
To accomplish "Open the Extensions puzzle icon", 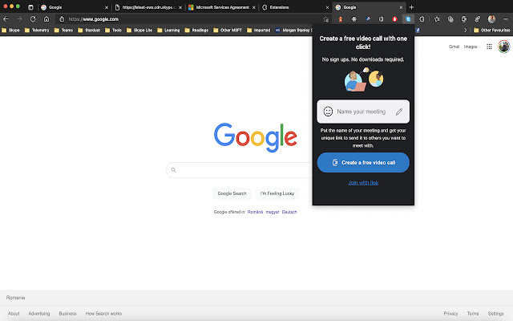I will click(422, 19).
